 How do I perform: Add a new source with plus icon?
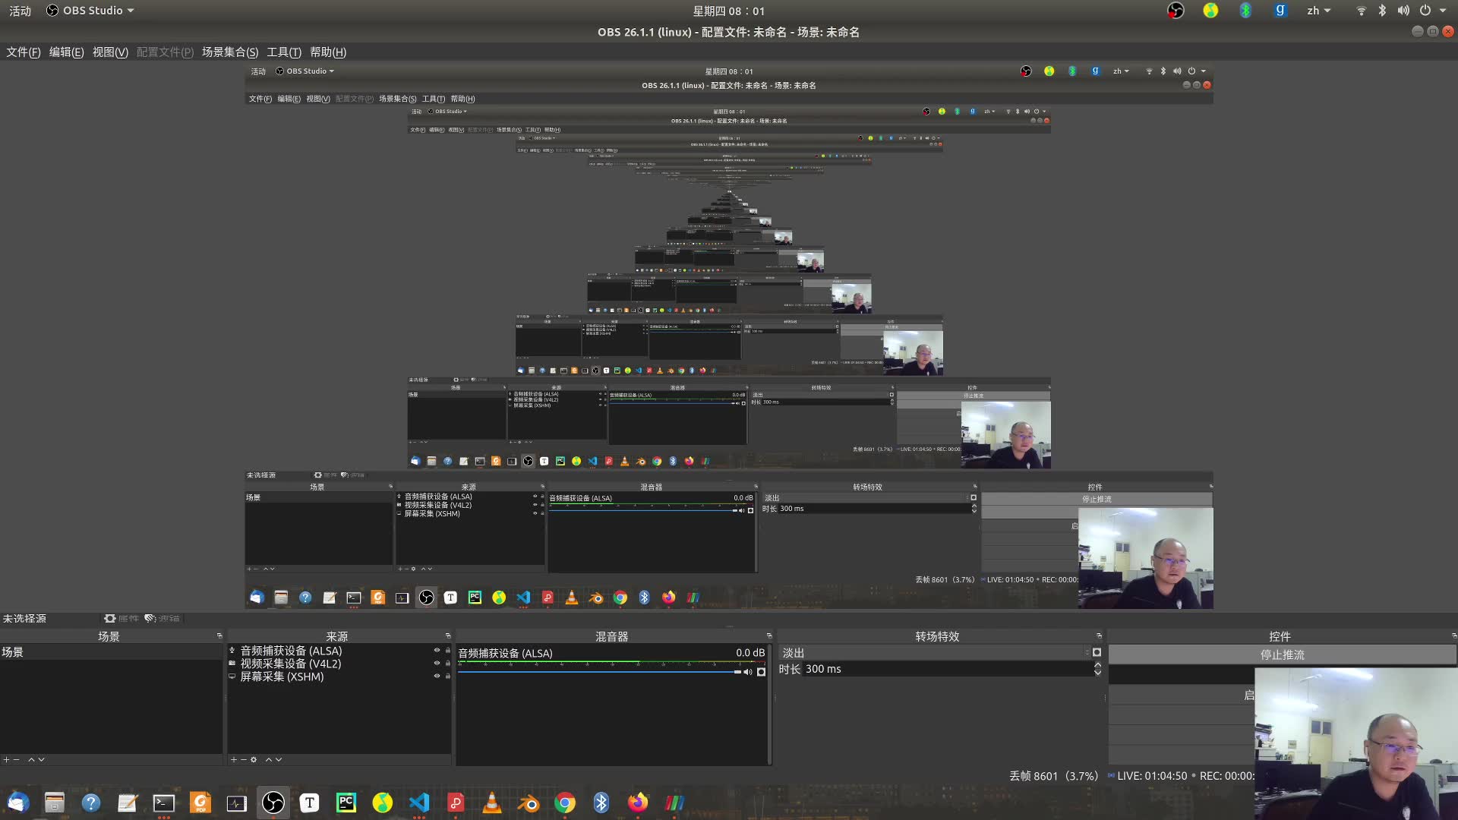point(234,759)
